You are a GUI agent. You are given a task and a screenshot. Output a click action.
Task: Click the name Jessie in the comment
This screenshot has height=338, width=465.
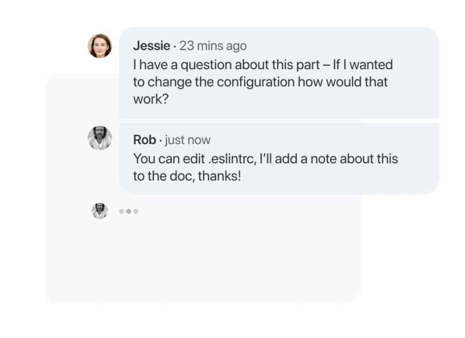(x=152, y=46)
